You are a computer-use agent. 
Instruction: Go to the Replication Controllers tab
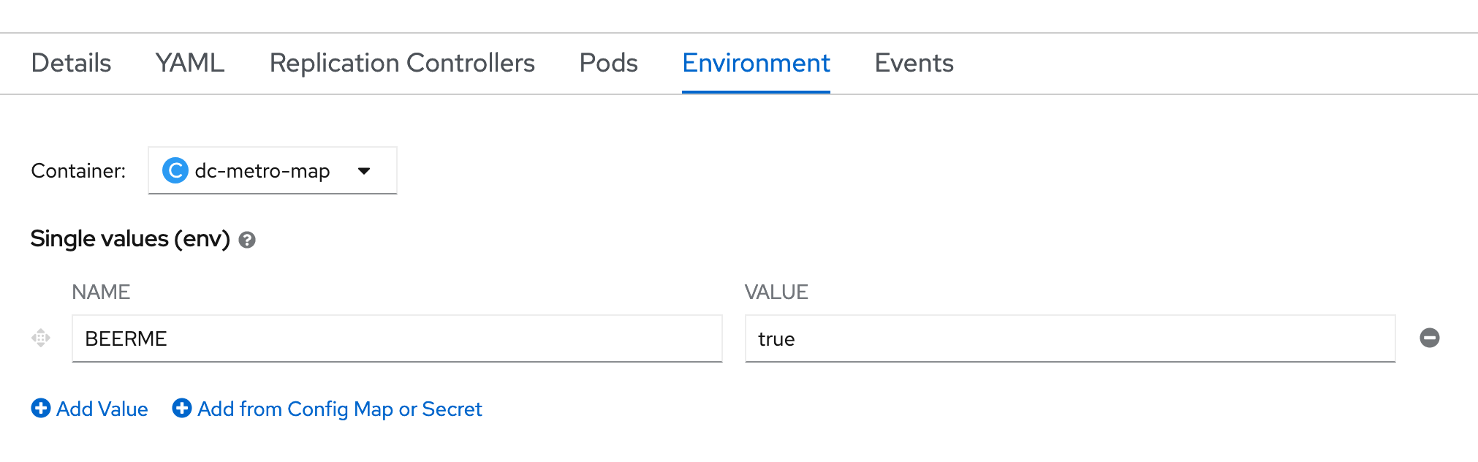402,63
